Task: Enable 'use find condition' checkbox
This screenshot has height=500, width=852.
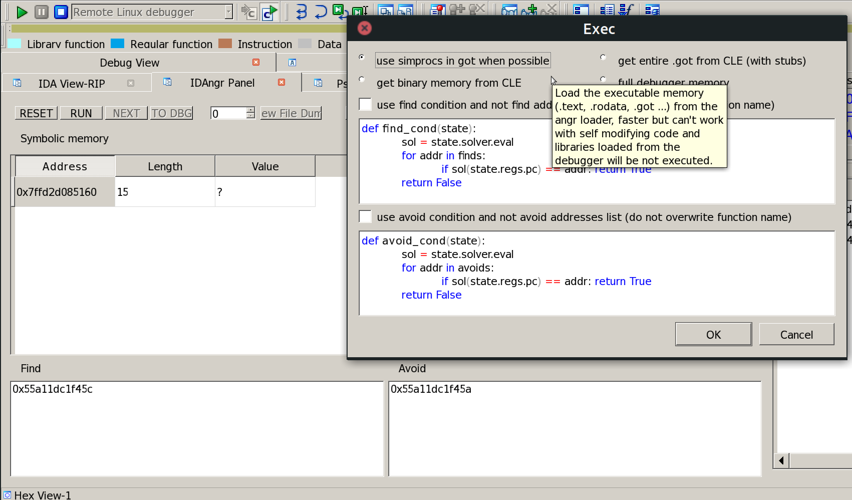Action: point(365,104)
